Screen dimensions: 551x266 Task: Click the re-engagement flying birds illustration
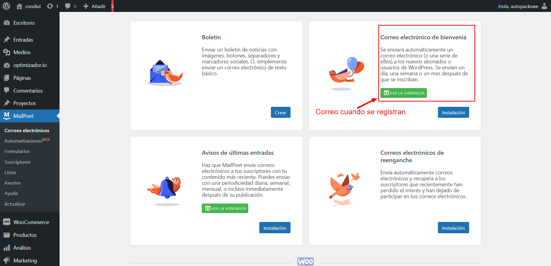[x=344, y=189]
